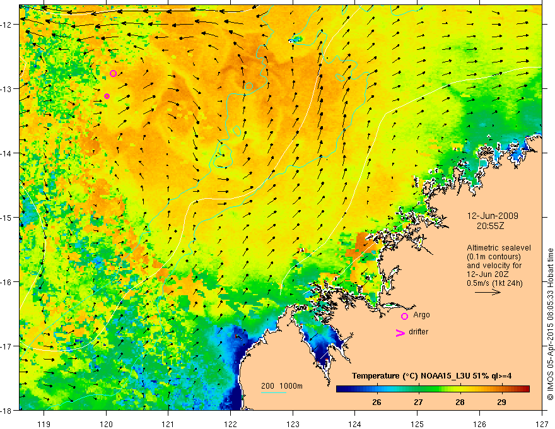Click the '122' longitude axis label
The height and width of the screenshot is (429, 555).
pos(230,424)
